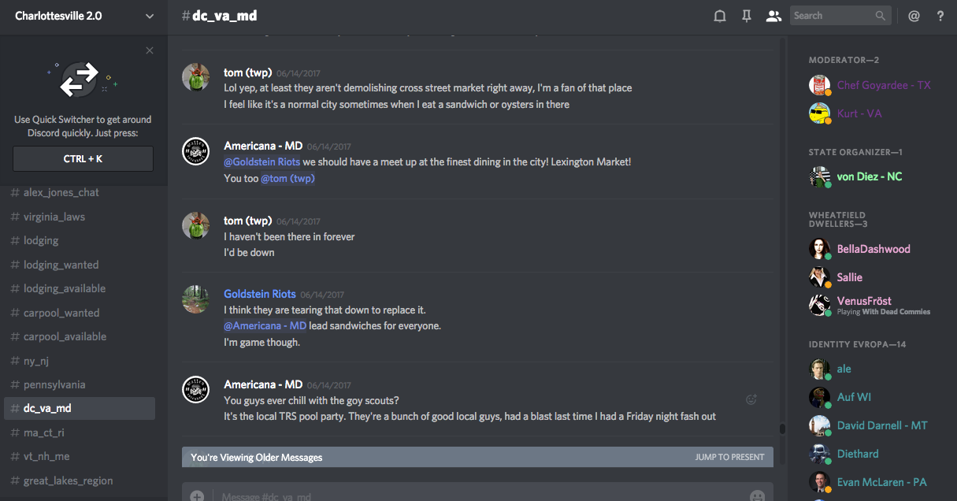957x501 pixels.
Task: Jump to present messages
Action: [729, 457]
